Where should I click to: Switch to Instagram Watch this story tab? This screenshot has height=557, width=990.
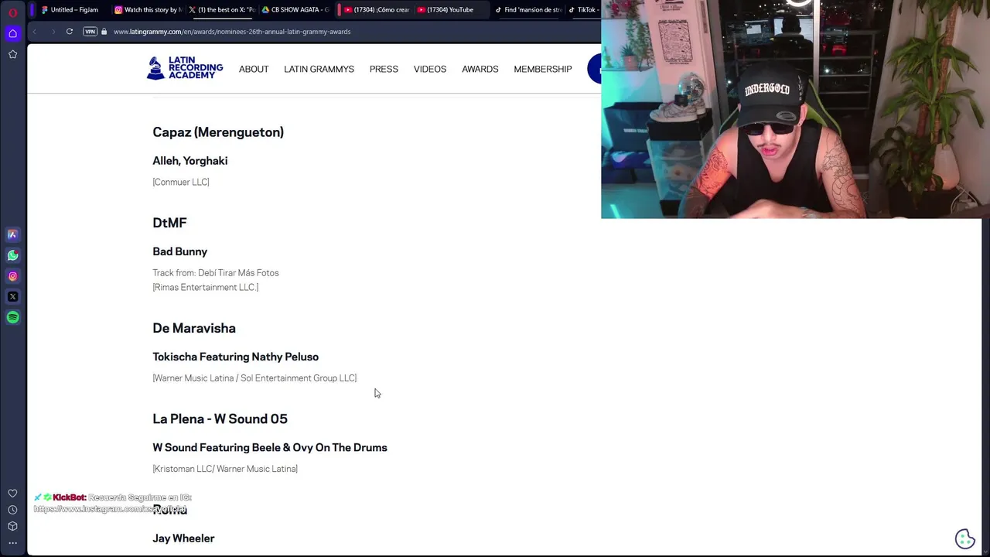click(x=147, y=10)
